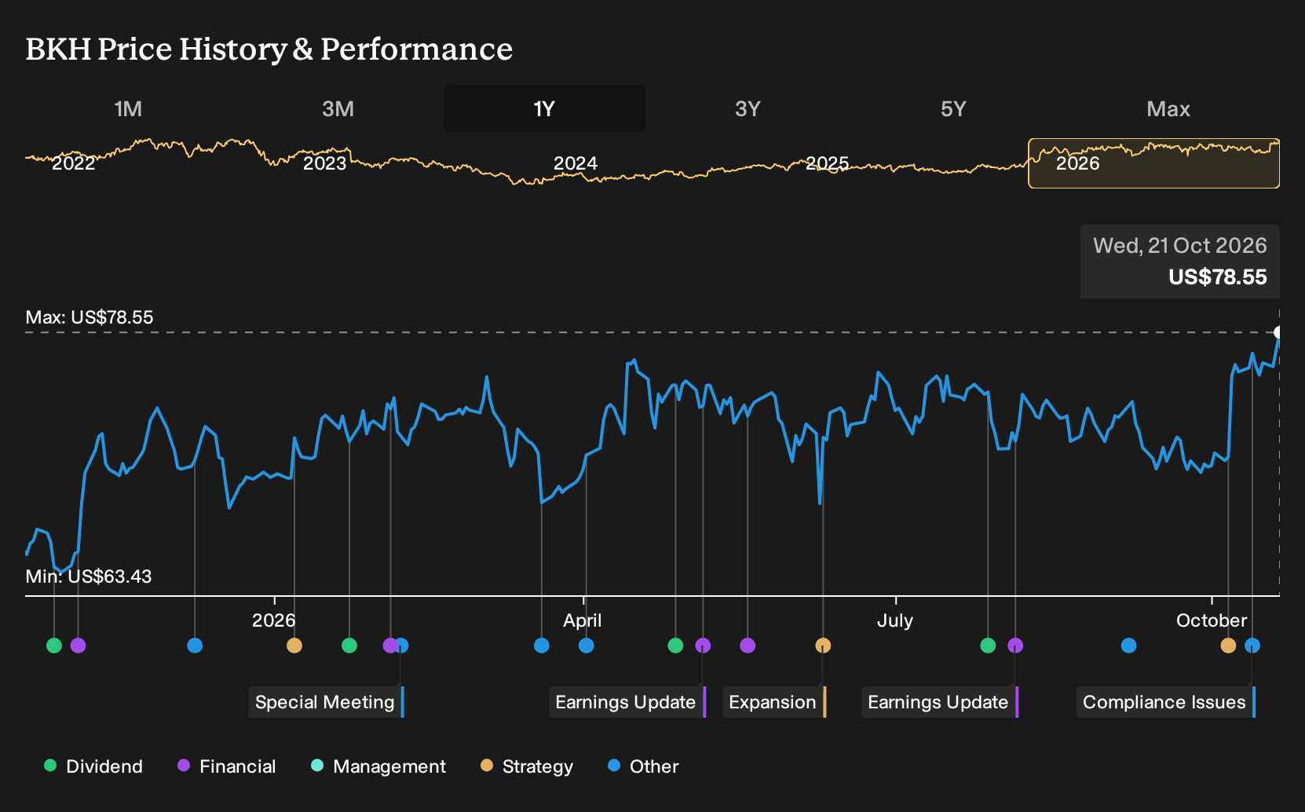Click the orange Strategy dot under the 2026 axis label
The width and height of the screenshot is (1305, 812).
click(294, 646)
